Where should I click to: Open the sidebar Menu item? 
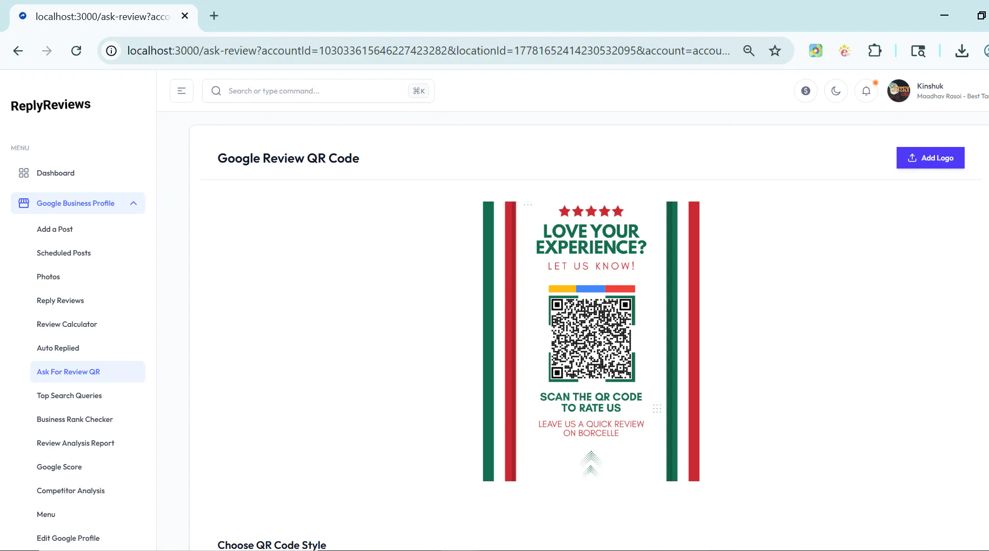point(46,514)
